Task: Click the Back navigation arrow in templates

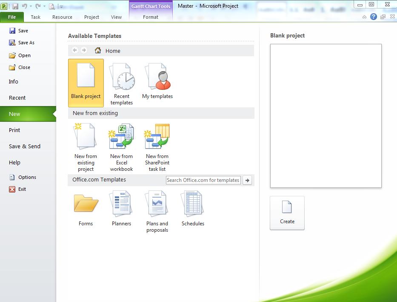Action: 75,50
